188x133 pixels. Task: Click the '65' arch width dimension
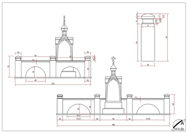[35, 80]
